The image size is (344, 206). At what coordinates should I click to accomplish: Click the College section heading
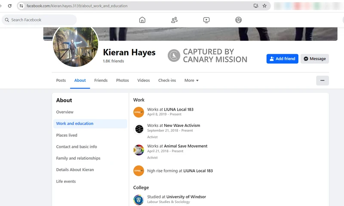(x=141, y=188)
